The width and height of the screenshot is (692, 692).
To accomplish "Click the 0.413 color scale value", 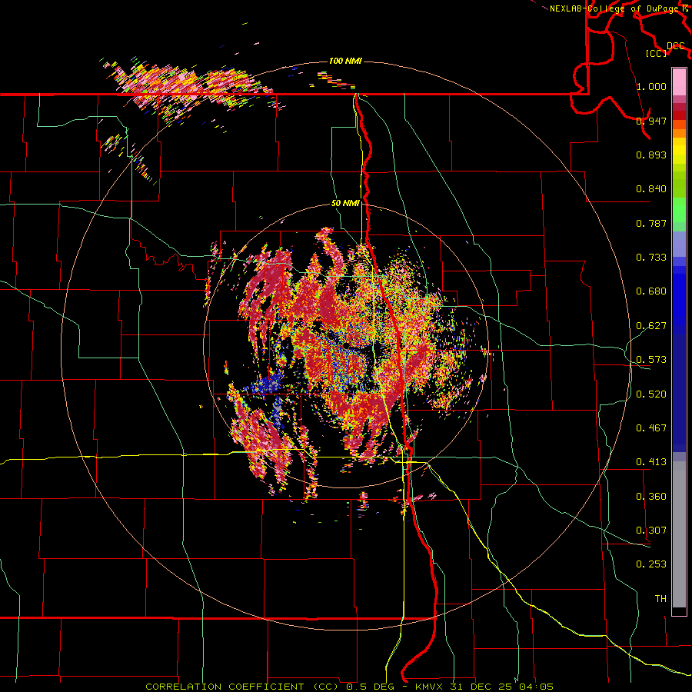I will tap(651, 462).
